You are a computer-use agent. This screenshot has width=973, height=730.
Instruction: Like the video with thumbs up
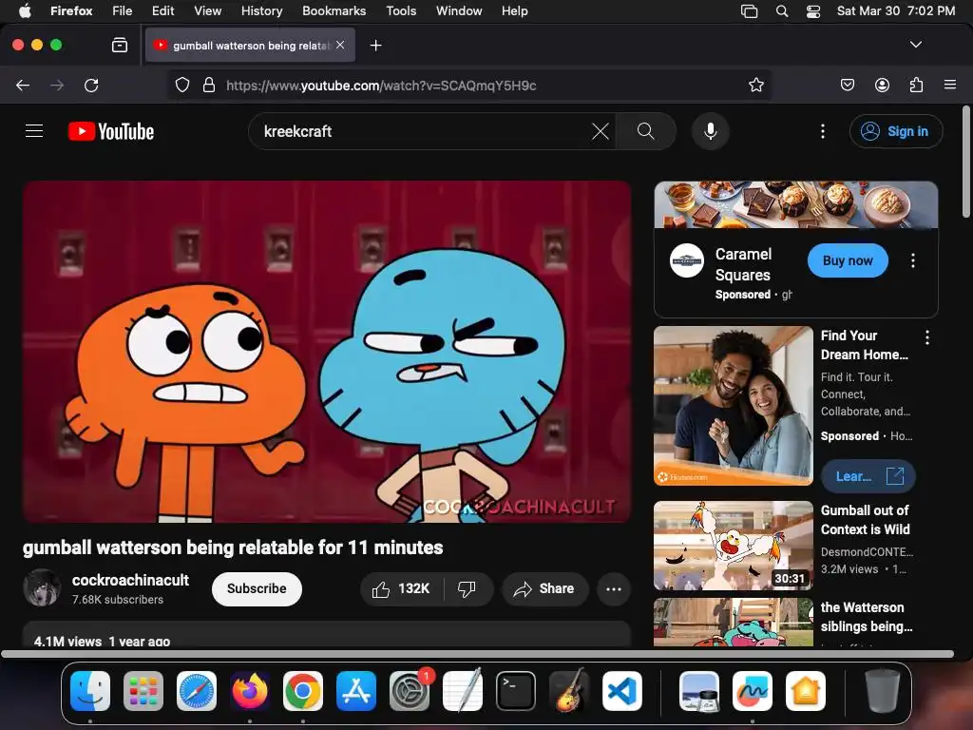click(x=402, y=589)
